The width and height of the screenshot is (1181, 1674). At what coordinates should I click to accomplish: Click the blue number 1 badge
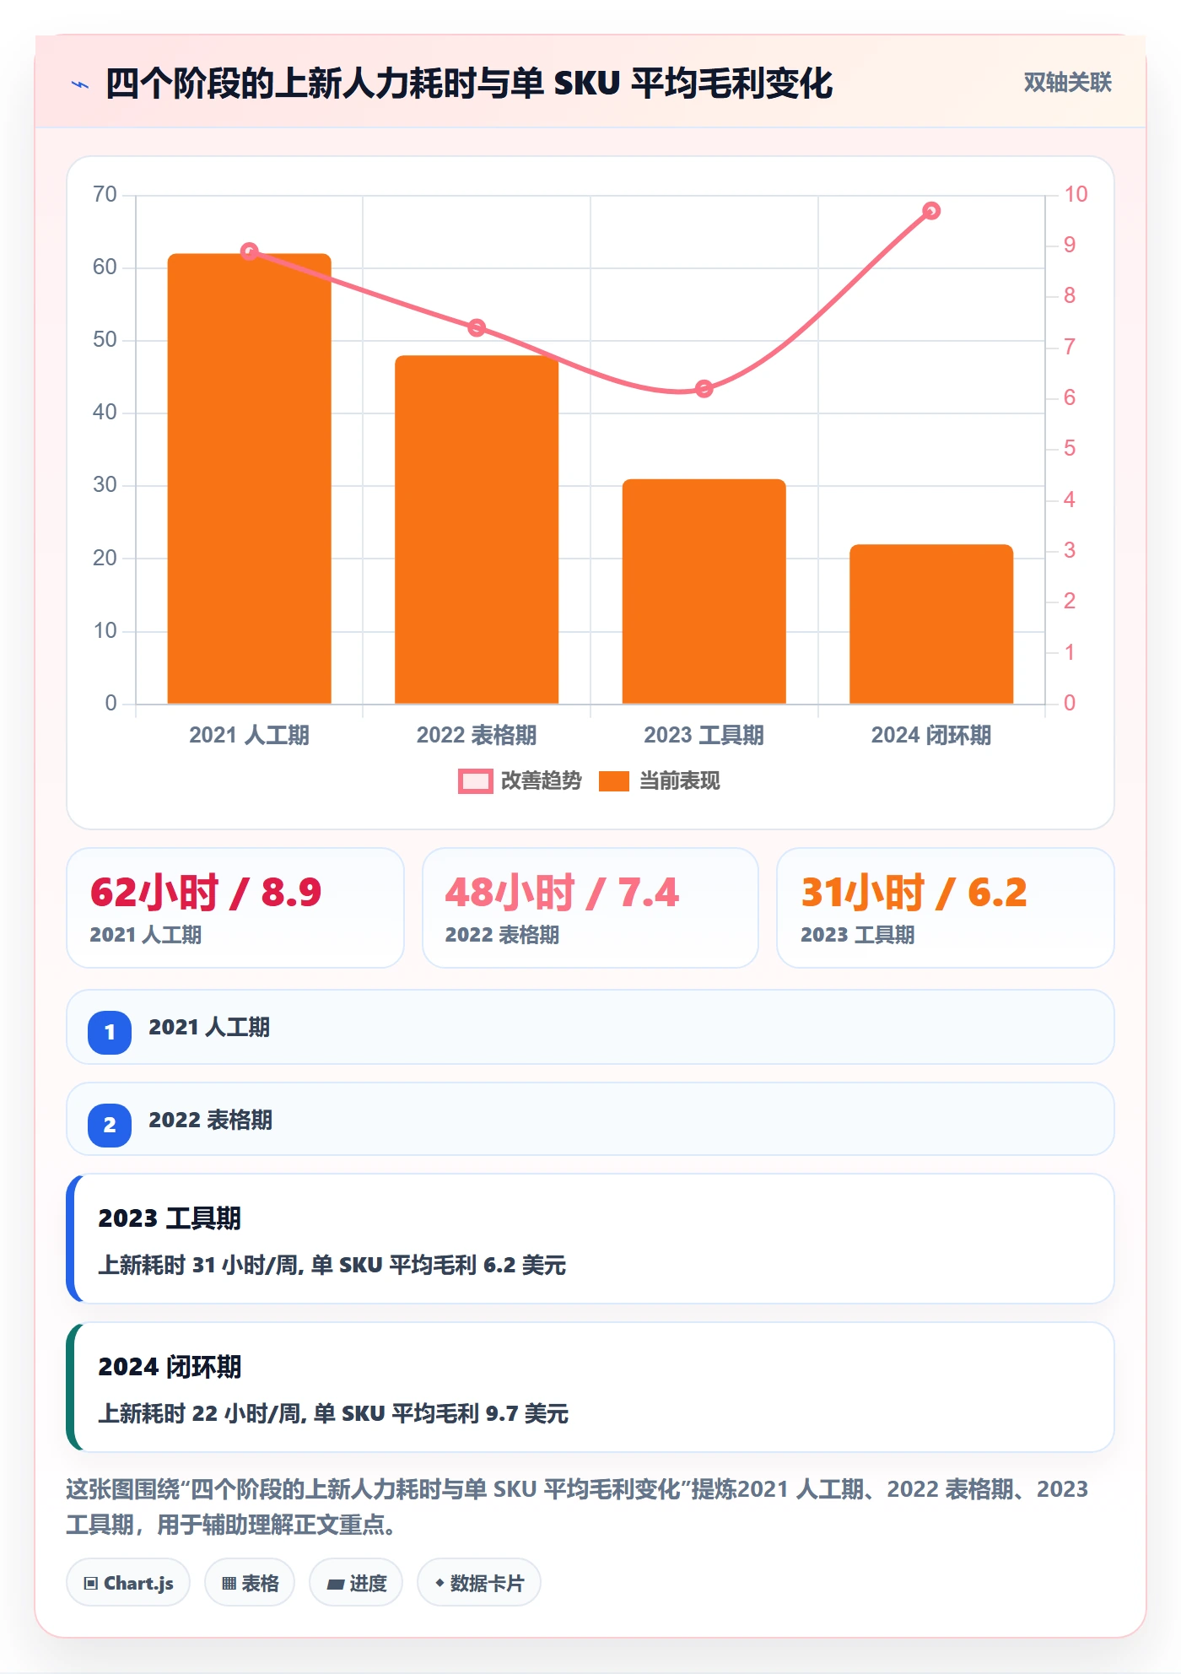(110, 1032)
